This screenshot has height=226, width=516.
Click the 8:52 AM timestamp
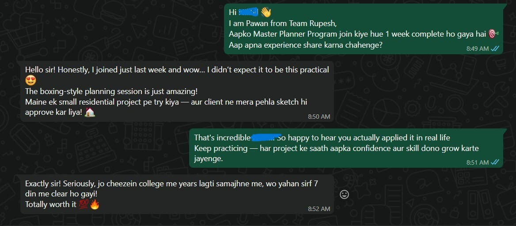319,208
